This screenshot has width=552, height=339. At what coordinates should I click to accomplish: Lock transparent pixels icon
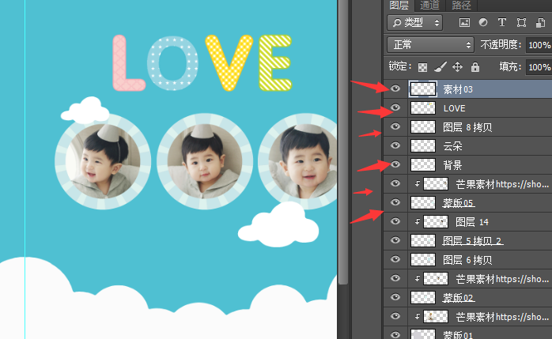(422, 67)
